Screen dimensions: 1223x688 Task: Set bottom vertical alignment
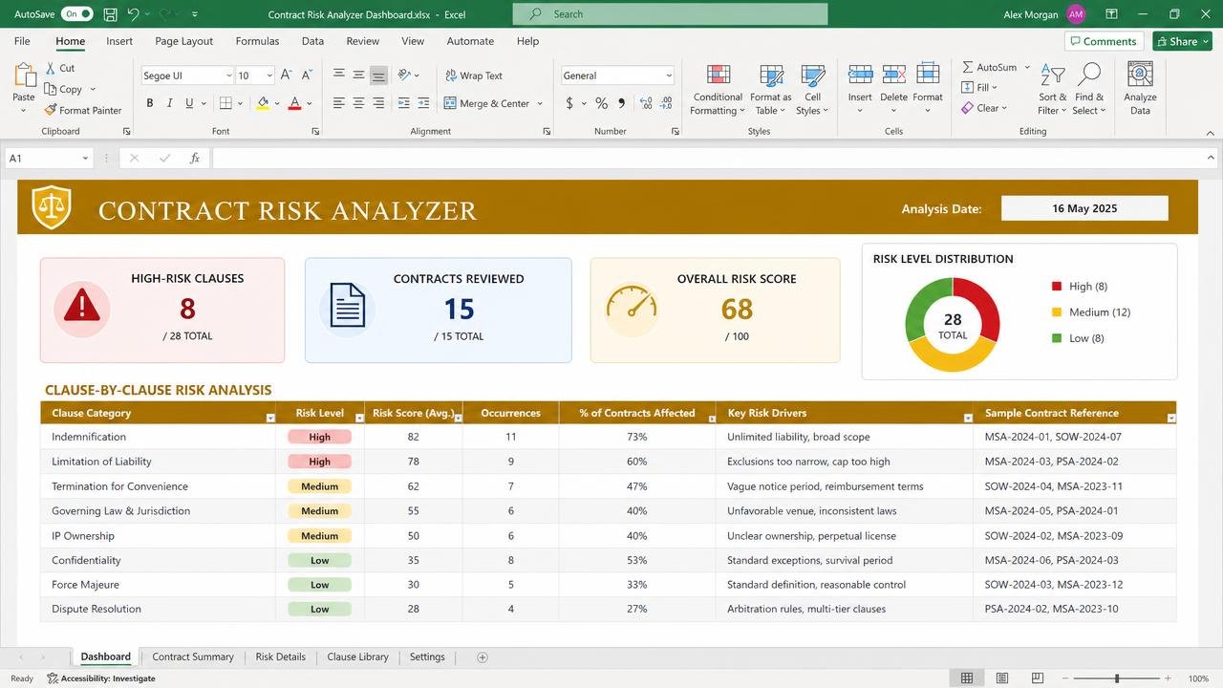(x=378, y=75)
